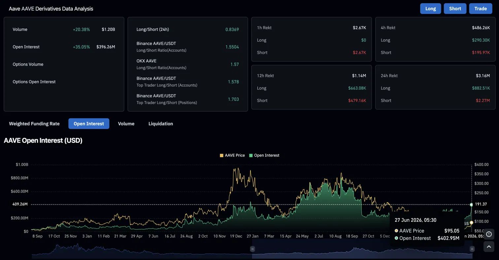
Task: Click the 10 Aug date axis label
Action: point(335,236)
